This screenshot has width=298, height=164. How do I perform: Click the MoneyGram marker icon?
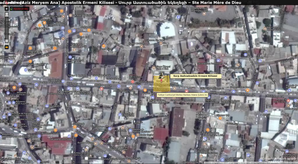[x=32, y=147]
